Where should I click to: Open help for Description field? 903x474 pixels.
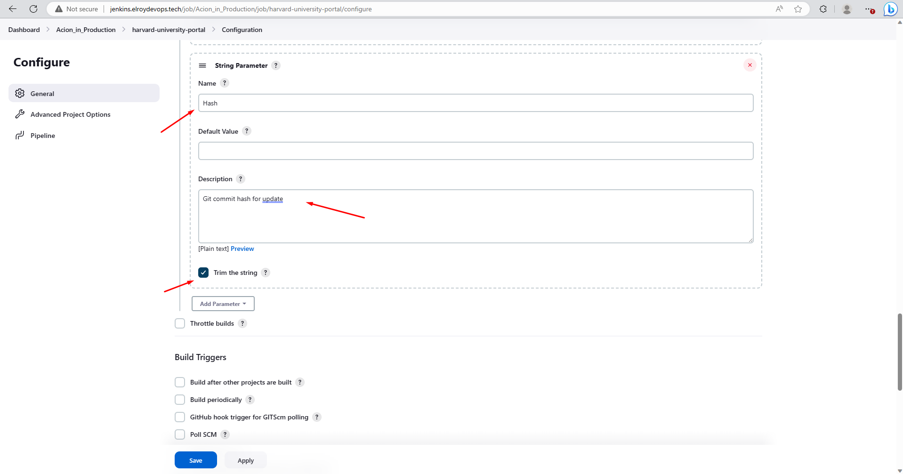point(241,179)
